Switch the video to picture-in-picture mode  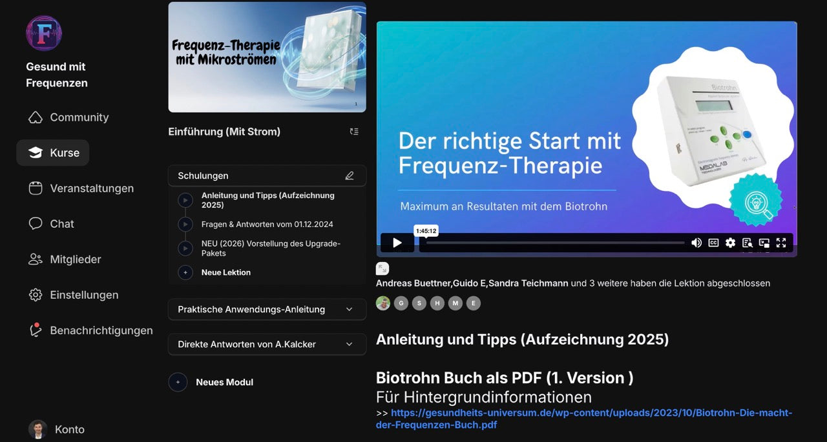[764, 243]
